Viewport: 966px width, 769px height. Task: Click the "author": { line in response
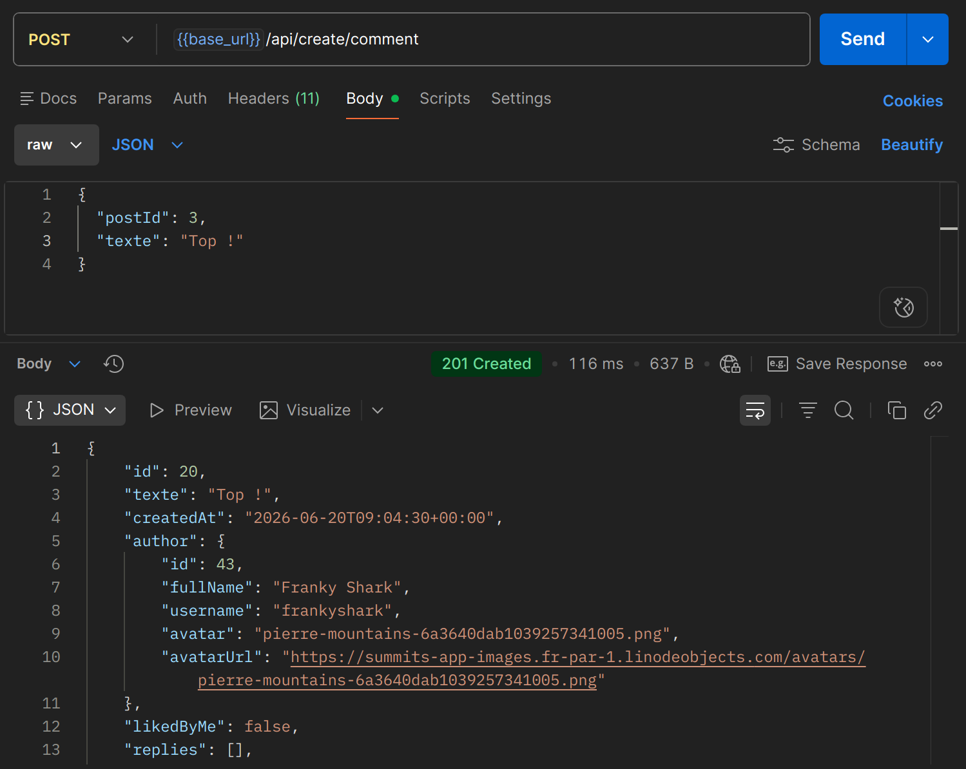click(175, 541)
